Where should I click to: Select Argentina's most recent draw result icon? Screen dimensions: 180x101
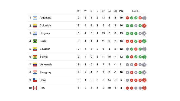point(144,18)
